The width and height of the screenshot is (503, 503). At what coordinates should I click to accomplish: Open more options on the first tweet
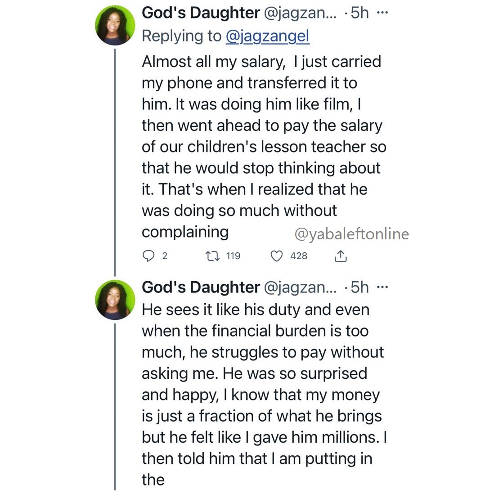pos(382,13)
